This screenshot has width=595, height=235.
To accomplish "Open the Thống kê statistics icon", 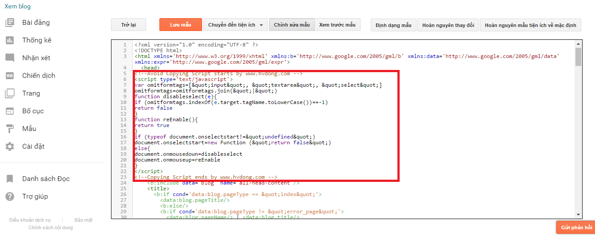I will tap(9, 40).
